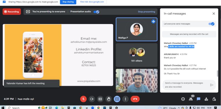This screenshot has height=109, width=221.
Task: Select Malliga P participant tile
Action: 136,29
